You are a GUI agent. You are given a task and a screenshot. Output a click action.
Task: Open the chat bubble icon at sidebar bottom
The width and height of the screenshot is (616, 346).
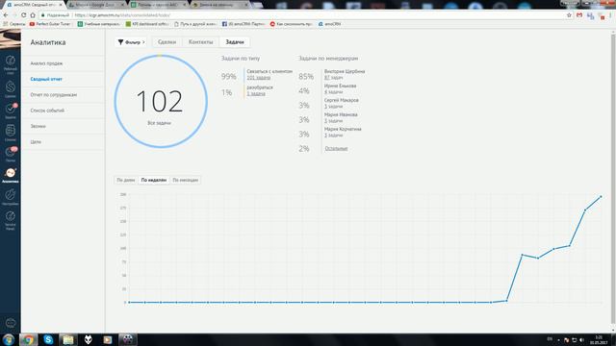coord(11,323)
